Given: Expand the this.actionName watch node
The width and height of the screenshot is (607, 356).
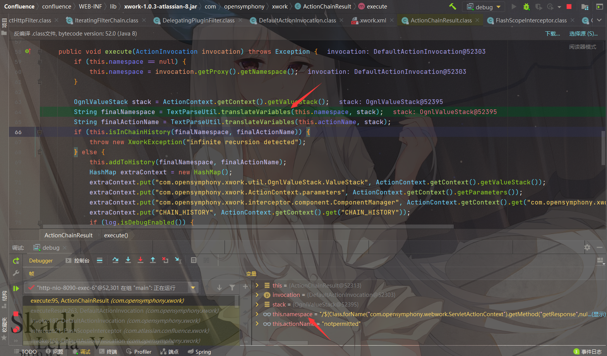Looking at the screenshot, I should 257,324.
